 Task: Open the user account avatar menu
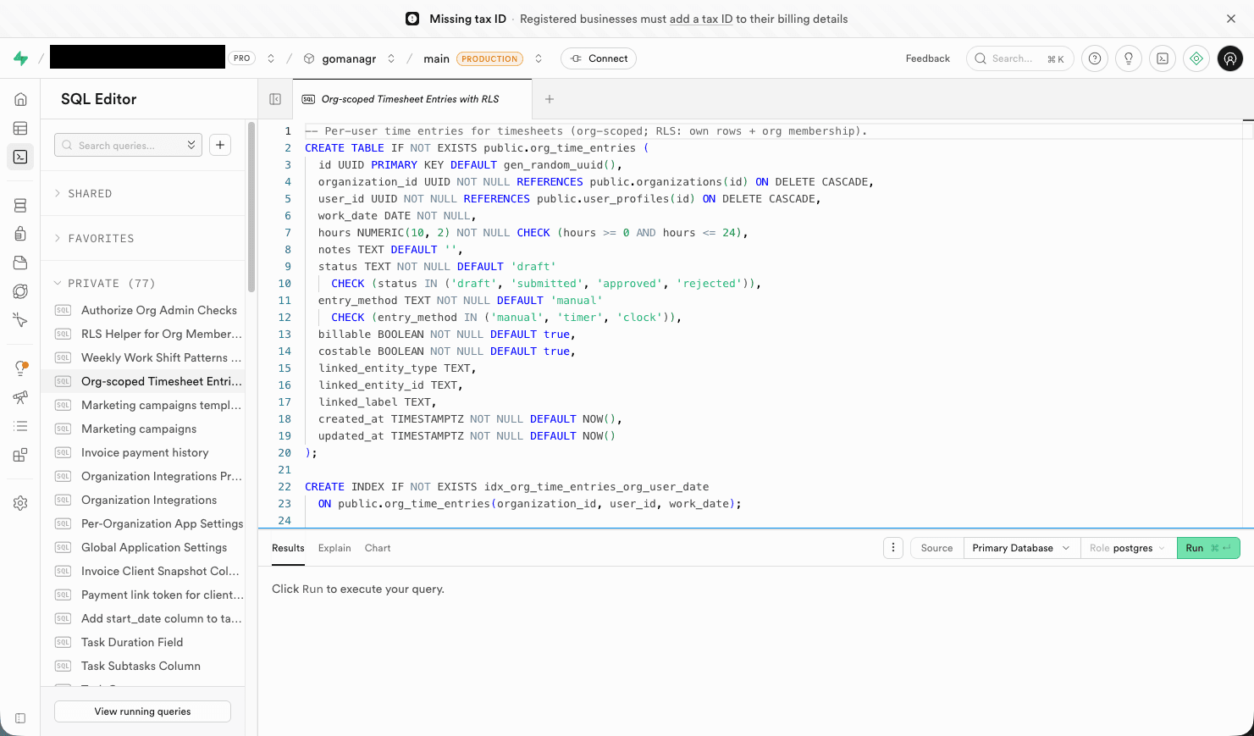click(x=1230, y=58)
